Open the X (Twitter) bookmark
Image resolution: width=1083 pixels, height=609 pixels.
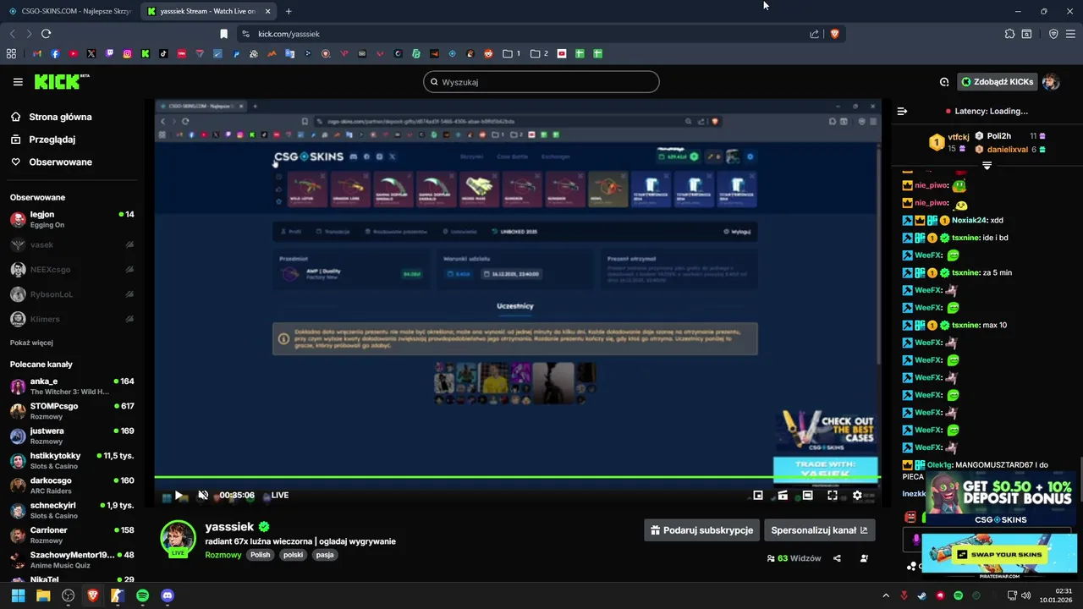tap(91, 53)
